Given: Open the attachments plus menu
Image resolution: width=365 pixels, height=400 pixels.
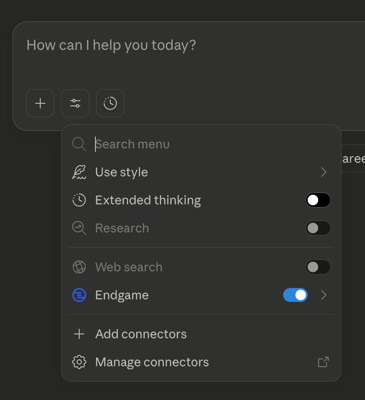Looking at the screenshot, I should [40, 103].
